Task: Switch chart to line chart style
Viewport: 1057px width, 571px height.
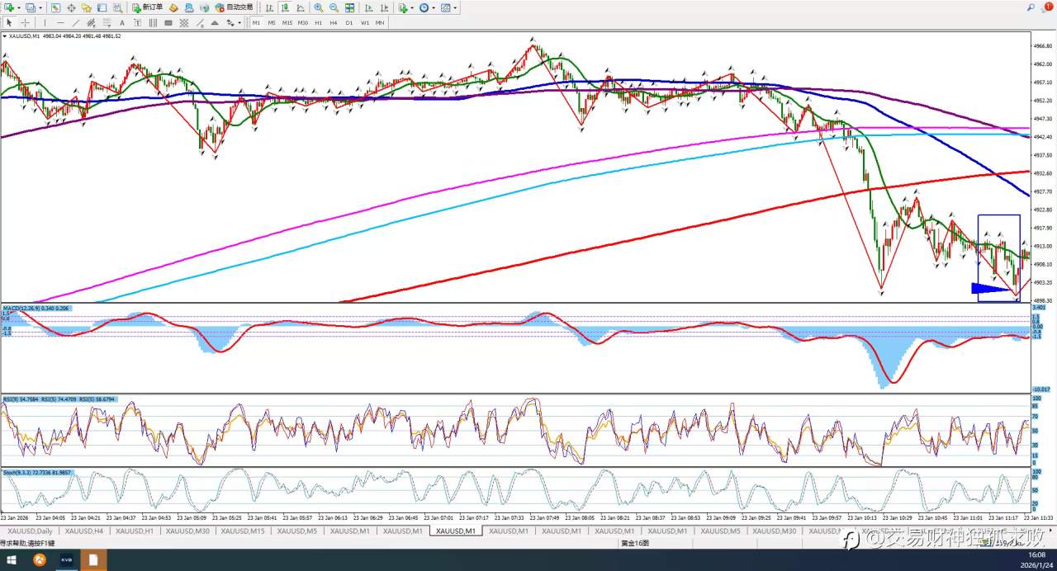Action: point(301,7)
